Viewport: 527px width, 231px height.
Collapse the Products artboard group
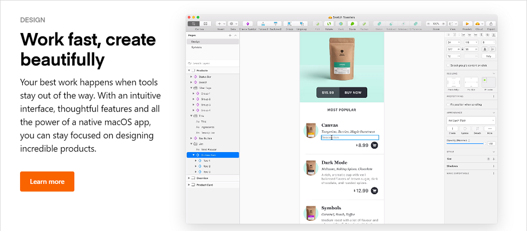[189, 71]
